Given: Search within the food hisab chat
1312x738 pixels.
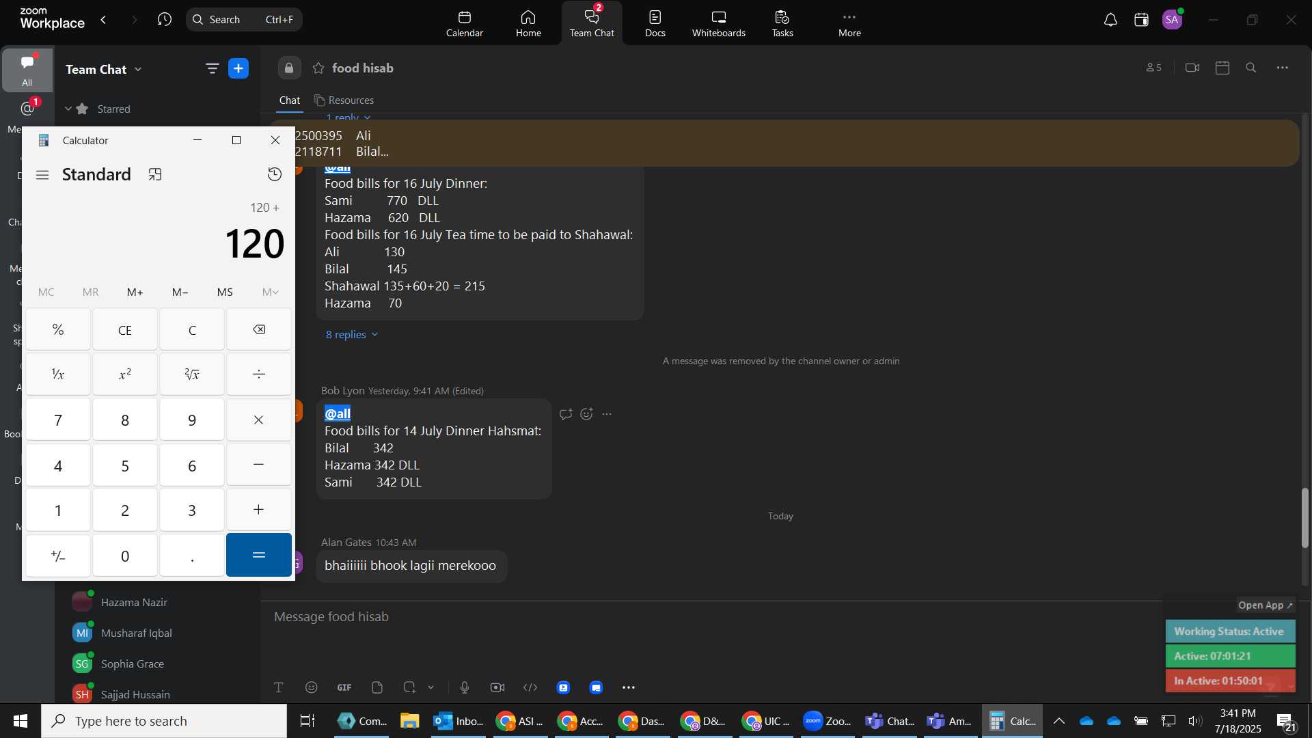Looking at the screenshot, I should [1251, 68].
